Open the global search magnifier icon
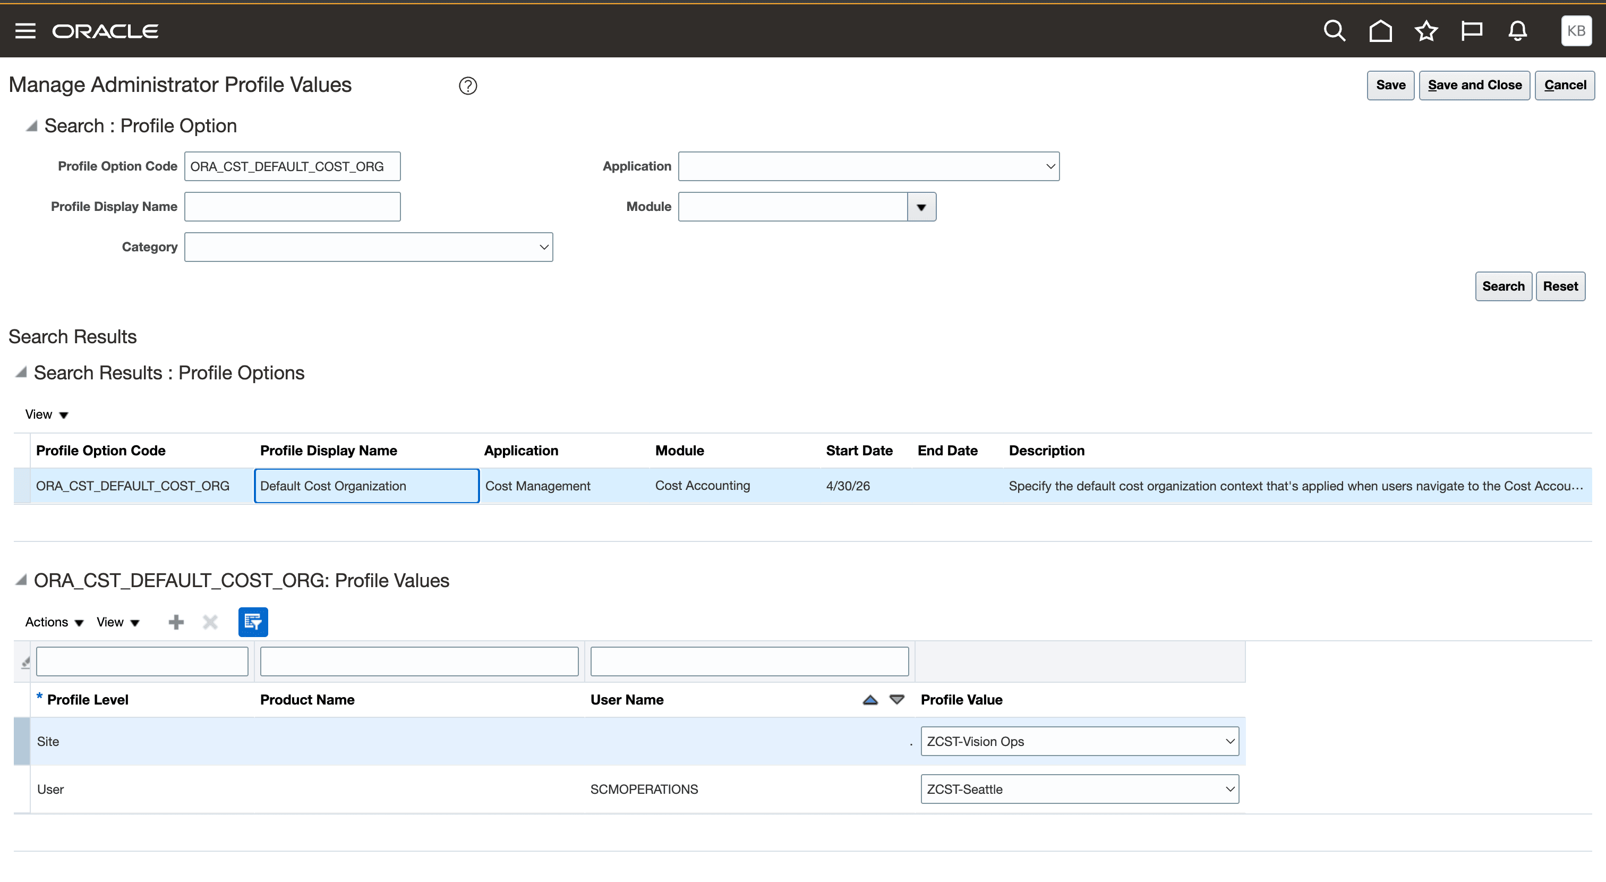The height and width of the screenshot is (882, 1606). click(1334, 31)
